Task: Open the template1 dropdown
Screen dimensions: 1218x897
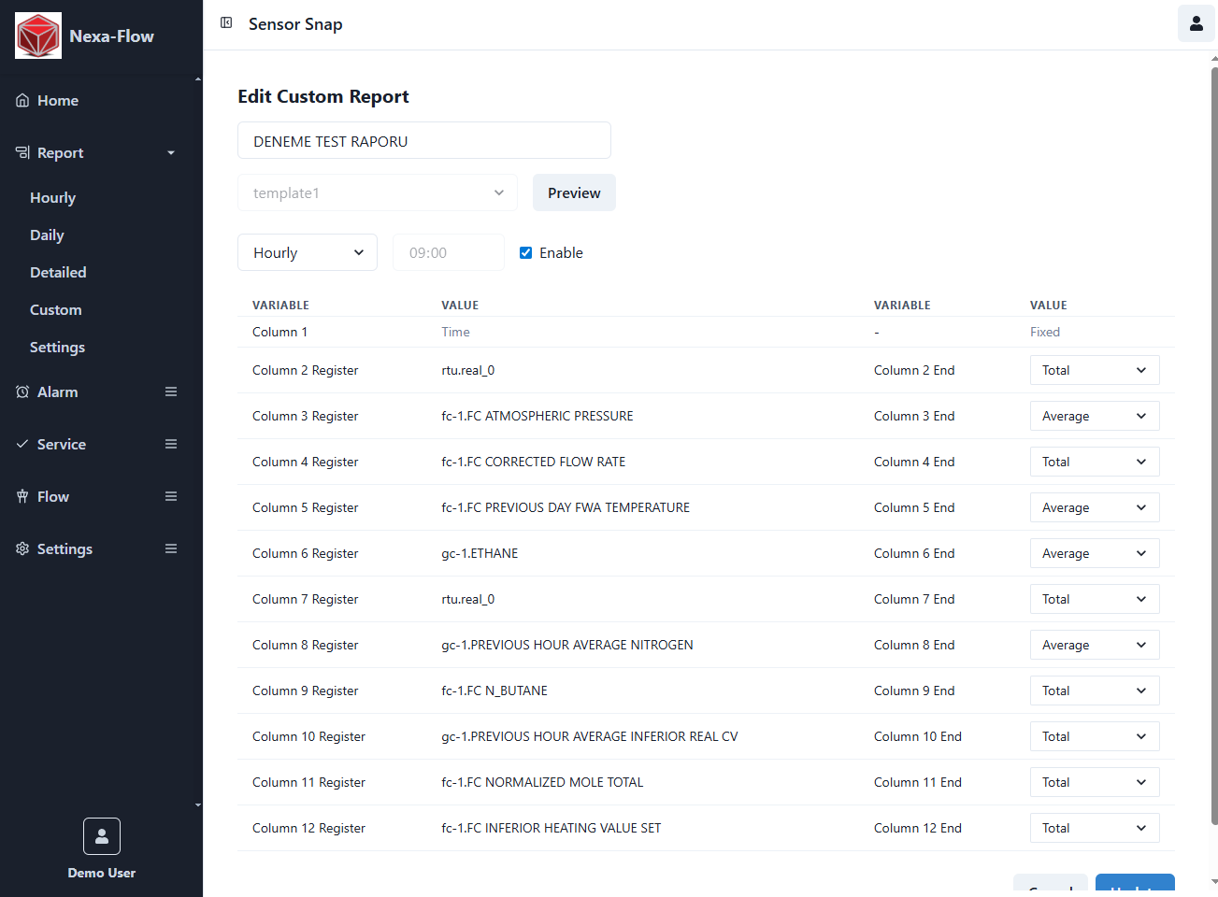Action: (x=377, y=192)
